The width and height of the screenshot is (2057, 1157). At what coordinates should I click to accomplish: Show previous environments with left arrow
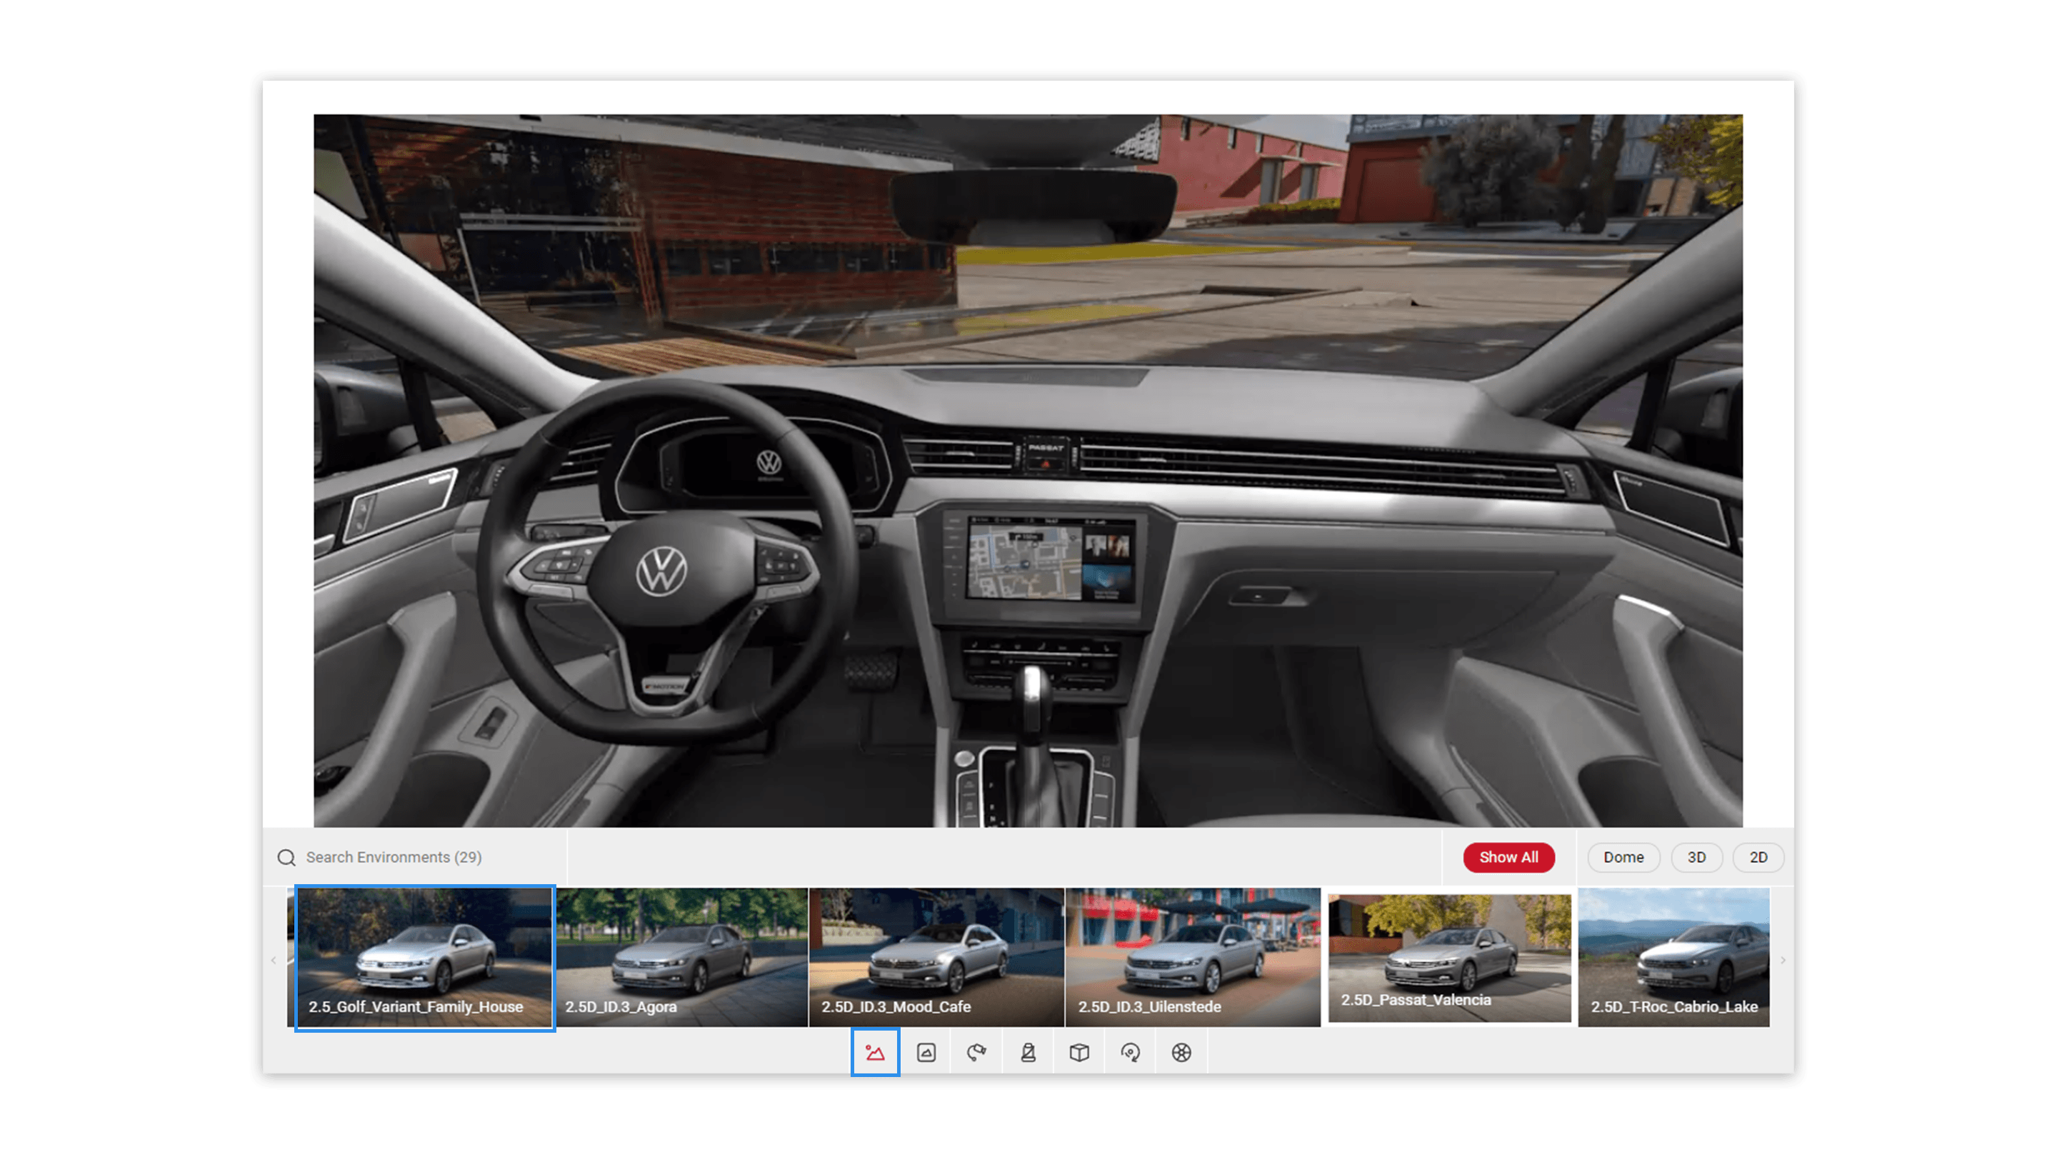pos(274,960)
